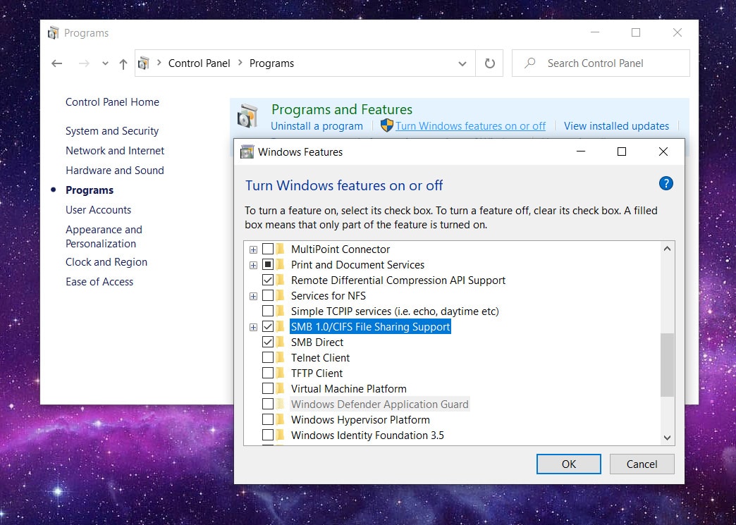Minimize the Windows Features dialog

tap(581, 152)
